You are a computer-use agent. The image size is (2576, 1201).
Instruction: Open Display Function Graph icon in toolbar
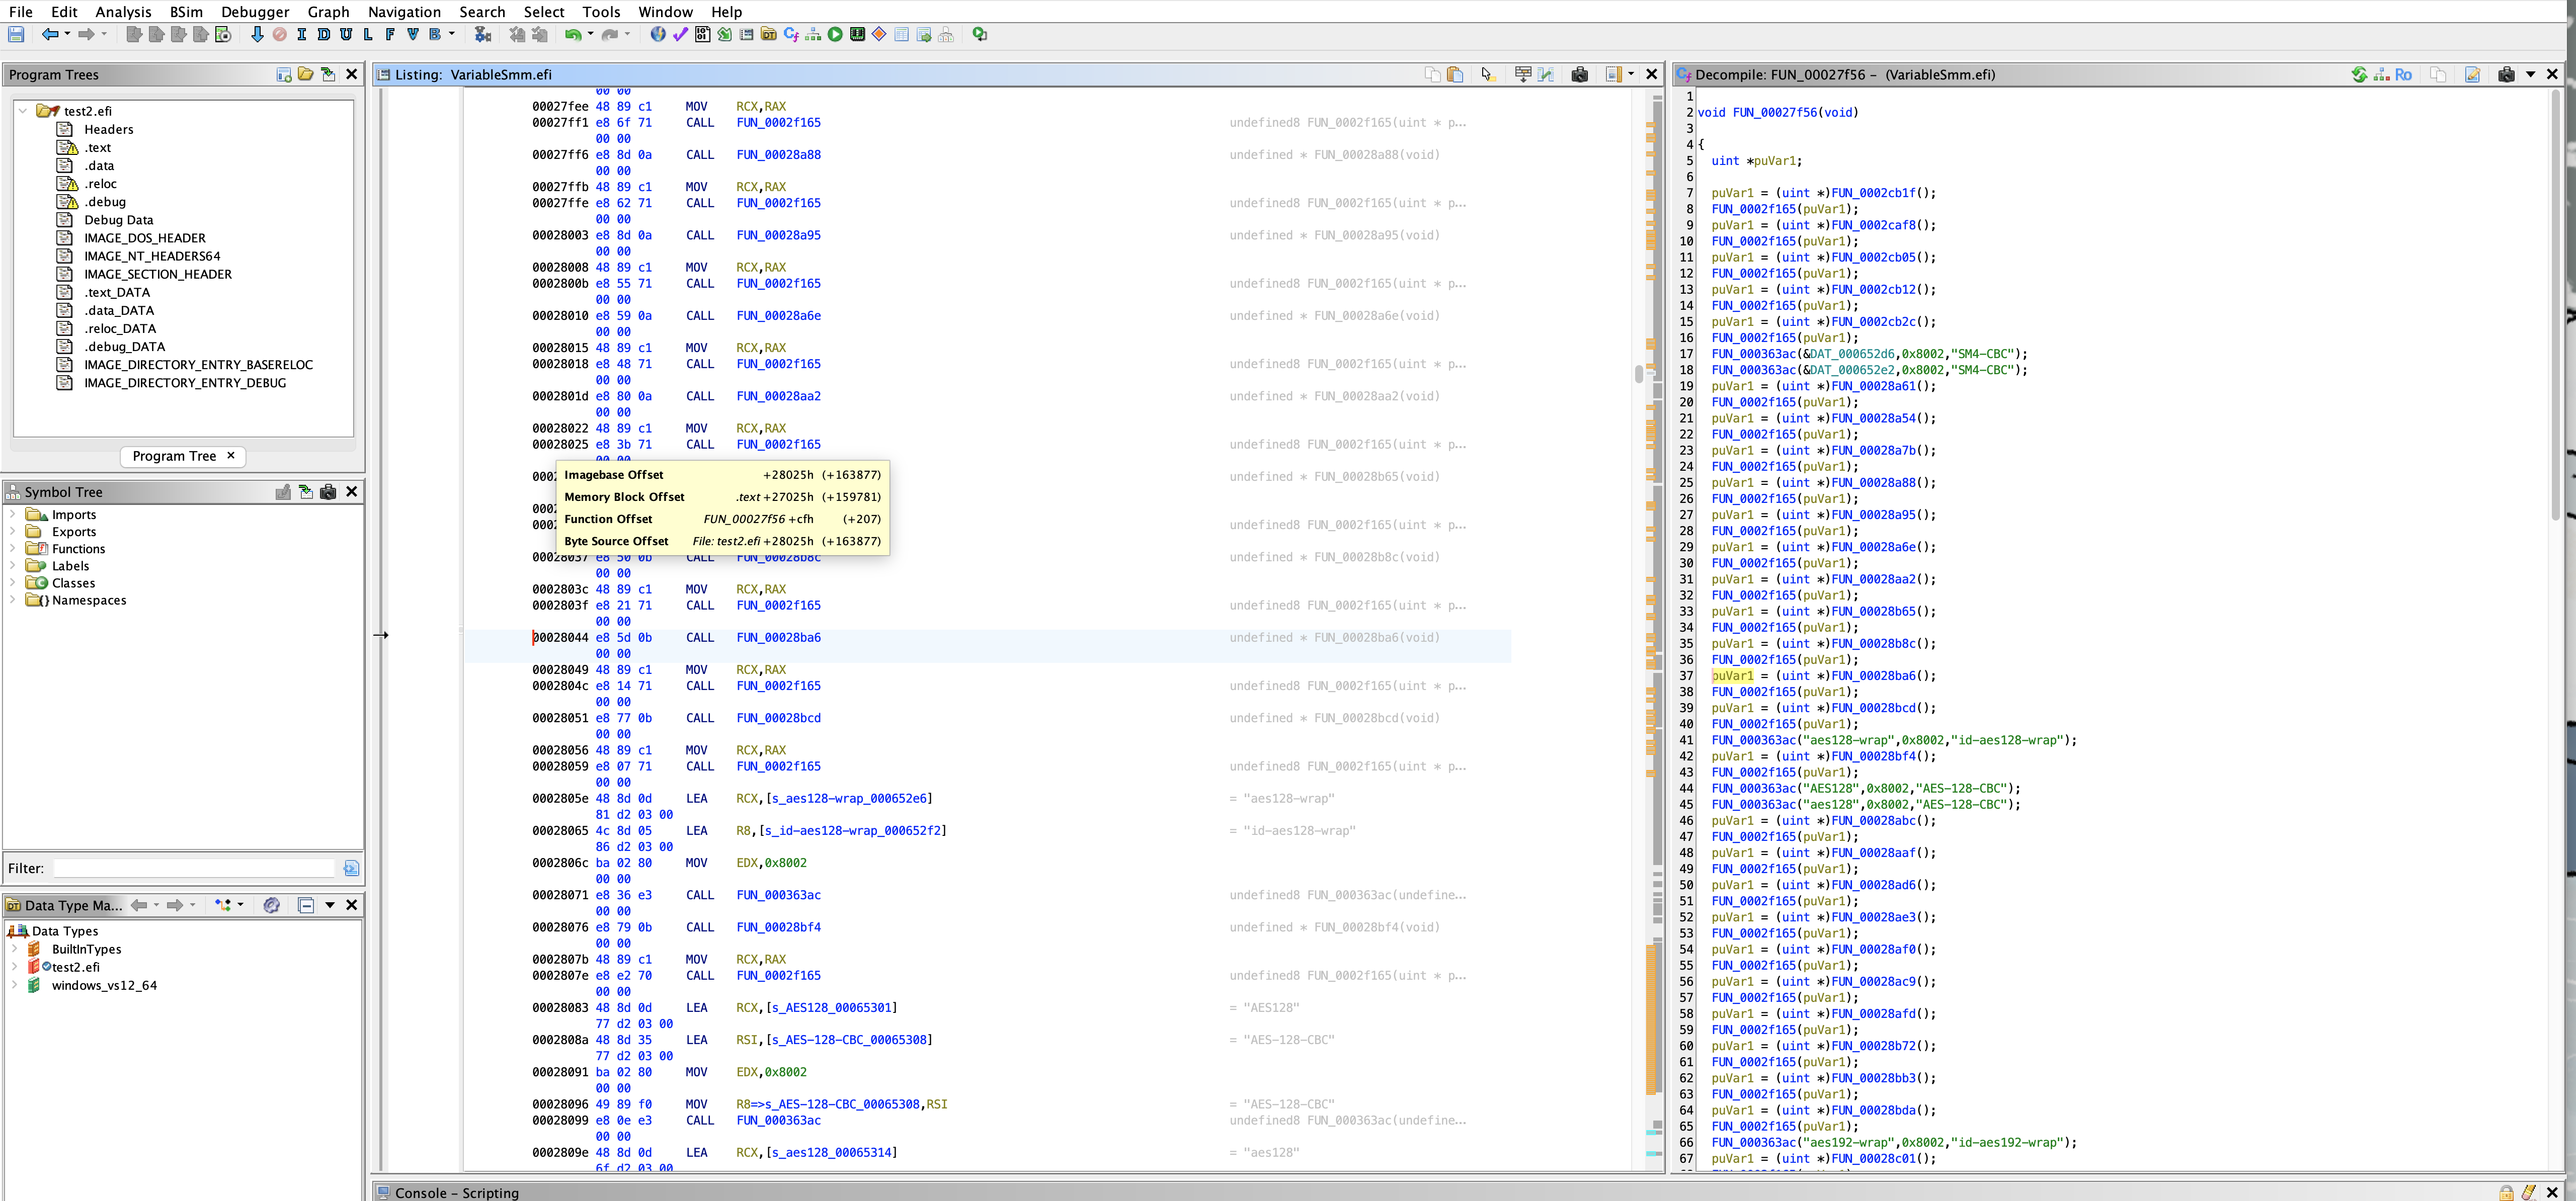click(x=813, y=35)
